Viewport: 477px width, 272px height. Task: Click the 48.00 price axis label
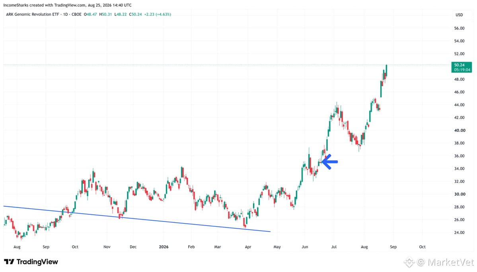459,79
